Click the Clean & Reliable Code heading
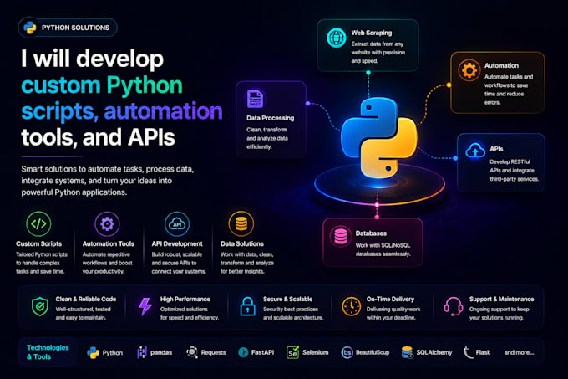The width and height of the screenshot is (568, 379). point(86,299)
